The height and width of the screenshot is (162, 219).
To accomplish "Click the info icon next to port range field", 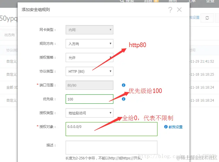I will point(124,85).
